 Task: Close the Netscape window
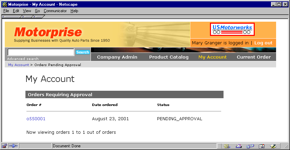(x=285, y=4)
